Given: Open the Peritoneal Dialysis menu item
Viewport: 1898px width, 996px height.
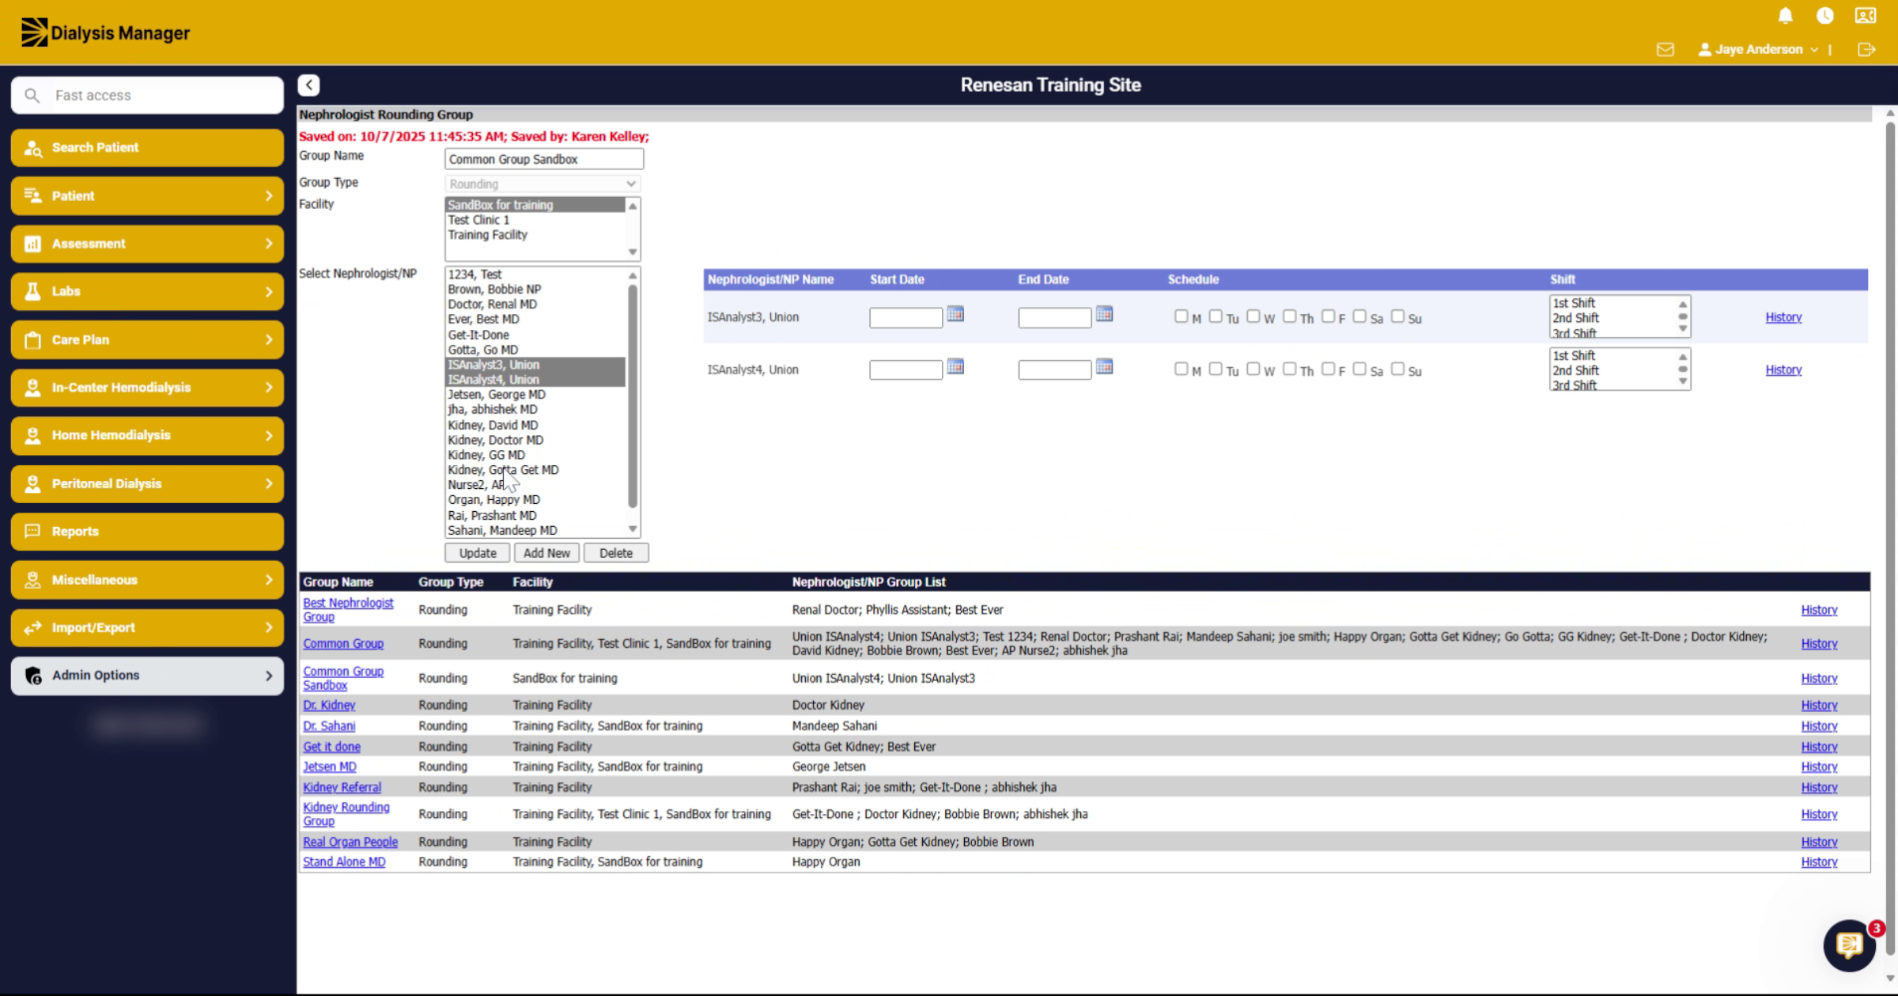Looking at the screenshot, I should click(x=147, y=483).
